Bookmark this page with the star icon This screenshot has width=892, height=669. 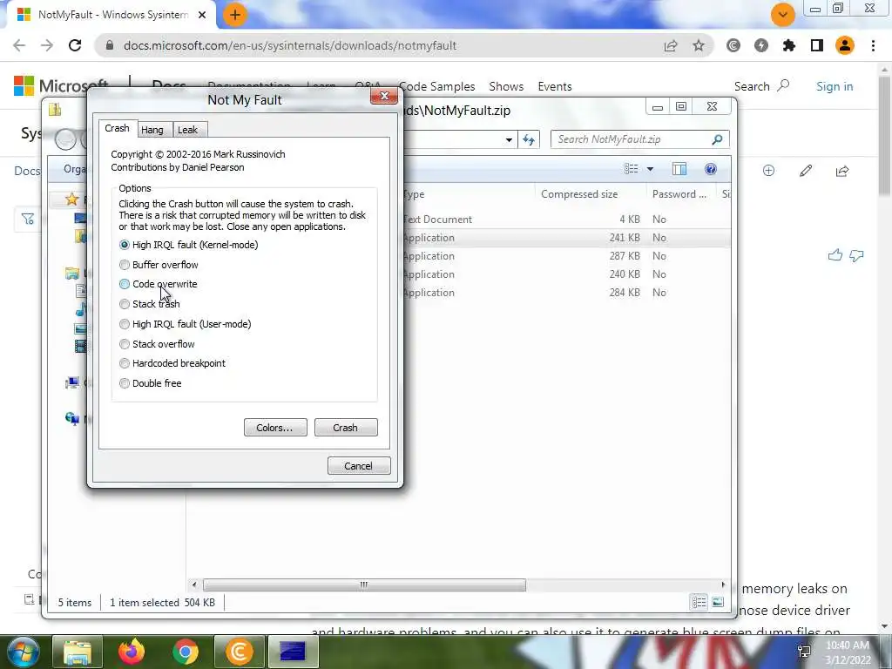[x=699, y=45]
